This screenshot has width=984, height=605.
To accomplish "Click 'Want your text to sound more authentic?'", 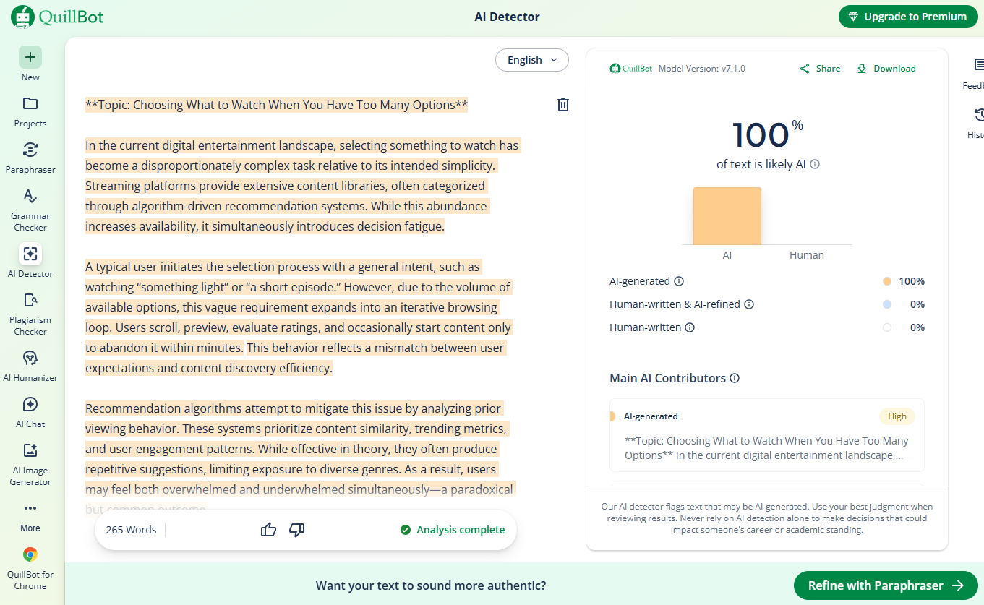I will pos(431,585).
